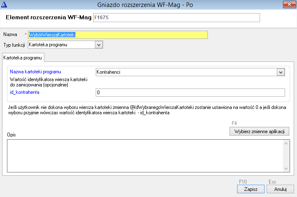The image size is (297, 197).
Task: Click the id_kontrahenta blue label
Action: click(x=25, y=92)
